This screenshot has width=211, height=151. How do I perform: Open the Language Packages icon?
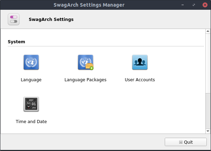[86, 63]
